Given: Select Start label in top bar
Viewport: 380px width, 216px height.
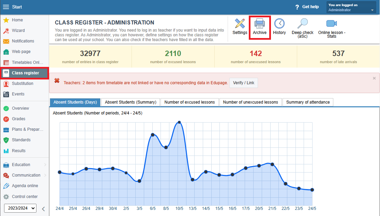Looking at the screenshot, I should (17, 7).
